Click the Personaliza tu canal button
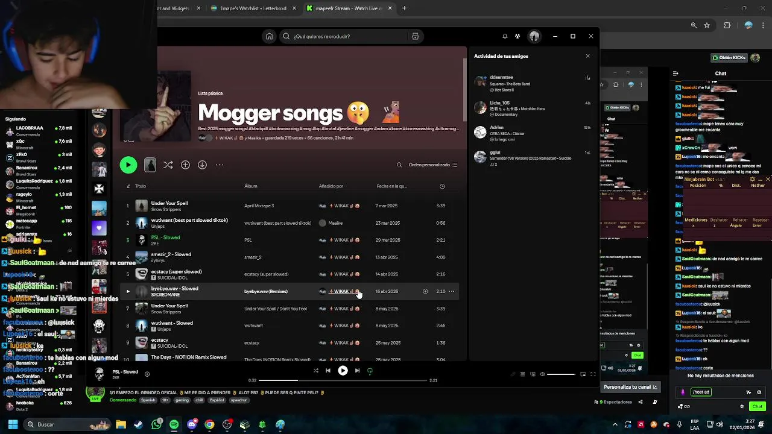 click(x=631, y=387)
